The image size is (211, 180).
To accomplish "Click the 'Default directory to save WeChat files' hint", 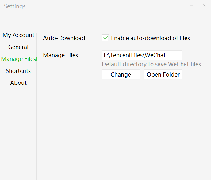I will 151,64.
